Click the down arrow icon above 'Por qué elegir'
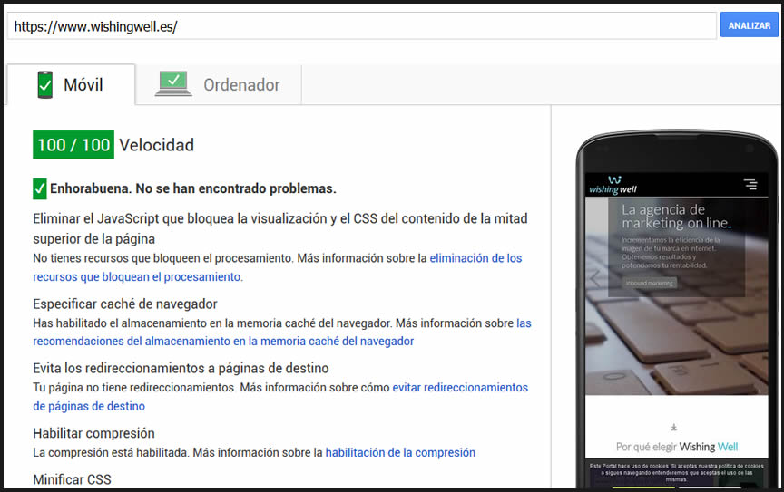Viewport: 784px width, 492px height. pos(674,427)
